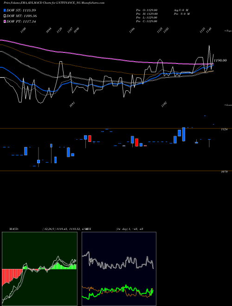Viewport: 232px width, 306px height.
Task: Click the Pre L: 1129.00 value
Action: pyautogui.click(x=147, y=18)
